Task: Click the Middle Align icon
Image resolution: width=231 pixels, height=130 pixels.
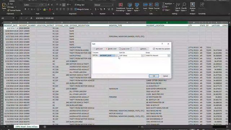Action: click(x=60, y=5)
